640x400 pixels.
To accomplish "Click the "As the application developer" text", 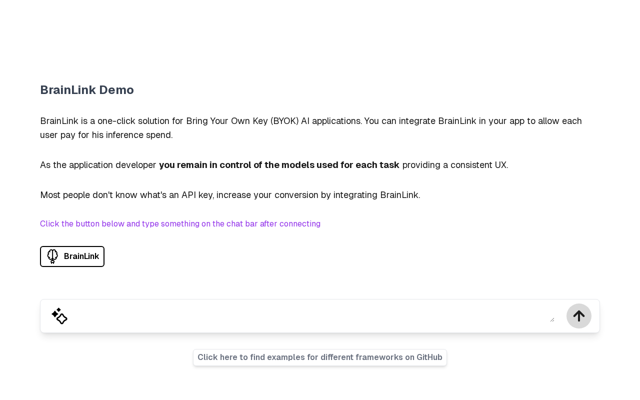I will (x=98, y=165).
